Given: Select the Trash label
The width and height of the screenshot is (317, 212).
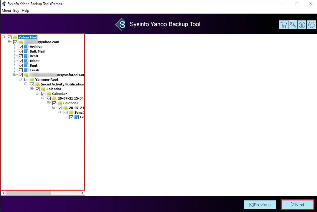Looking at the screenshot, I should tap(34, 70).
